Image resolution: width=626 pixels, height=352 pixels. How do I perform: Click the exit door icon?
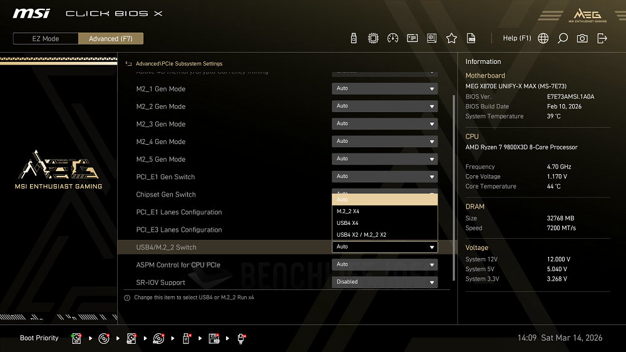[602, 38]
